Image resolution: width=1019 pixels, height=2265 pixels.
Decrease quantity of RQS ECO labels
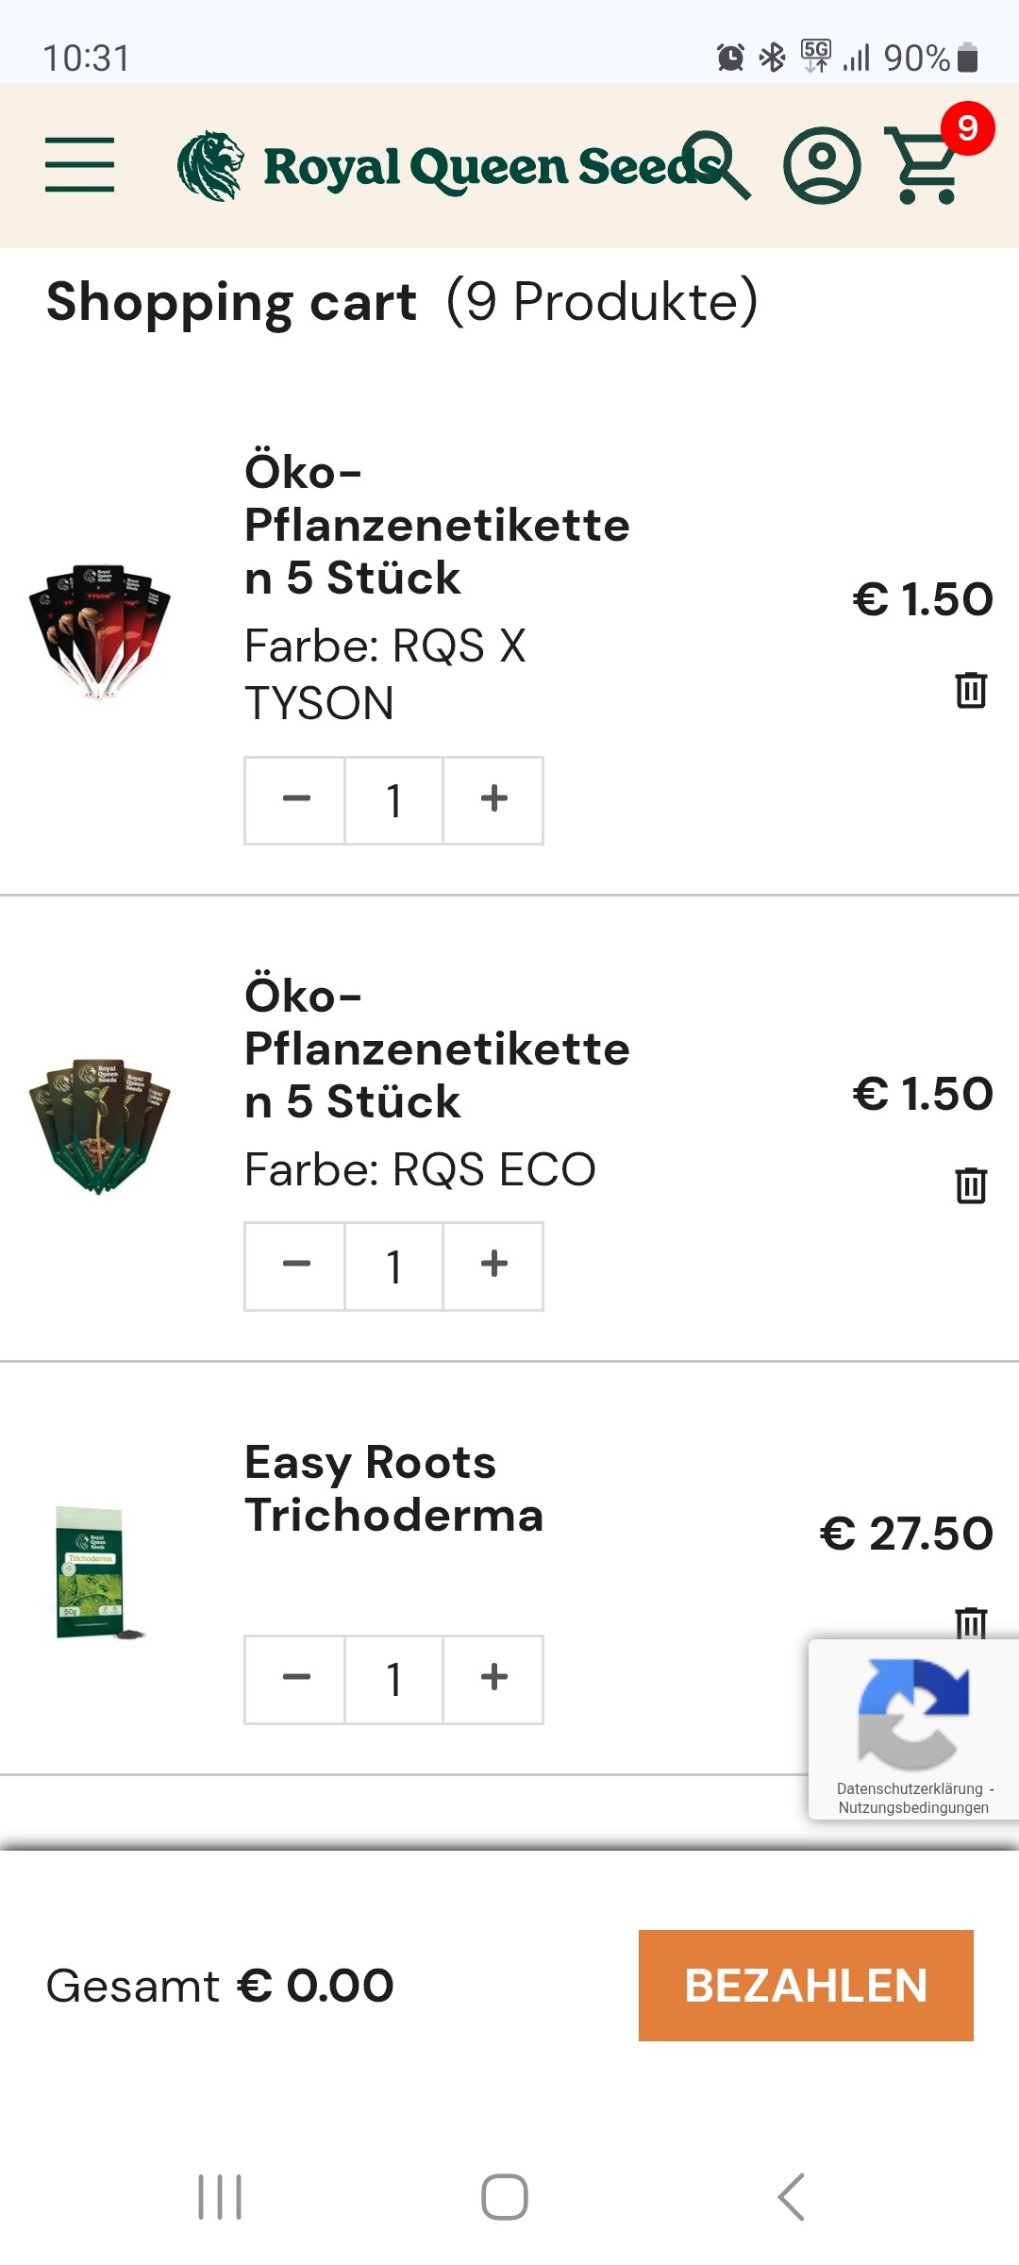coord(296,1265)
